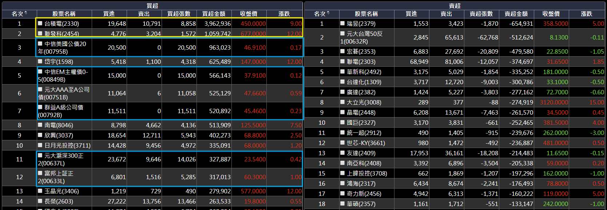This screenshot has height=210, width=607.
Task: Click 漲跌 header in 賣超 table
Action: (x=587, y=14)
